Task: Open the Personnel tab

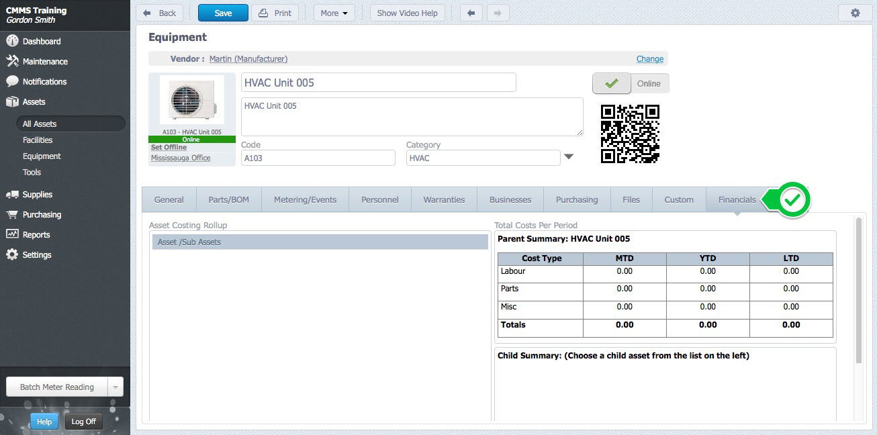Action: click(380, 199)
